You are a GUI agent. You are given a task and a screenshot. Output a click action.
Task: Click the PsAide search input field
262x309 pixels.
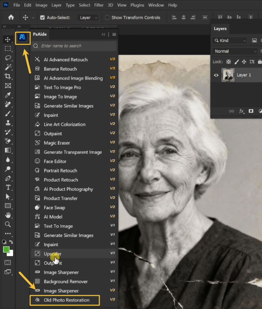pyautogui.click(x=74, y=46)
